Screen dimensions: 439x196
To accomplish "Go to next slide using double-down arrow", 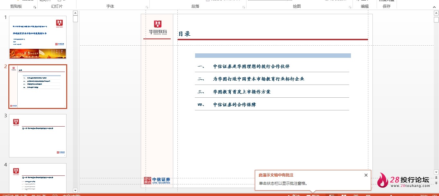I will 436,183.
